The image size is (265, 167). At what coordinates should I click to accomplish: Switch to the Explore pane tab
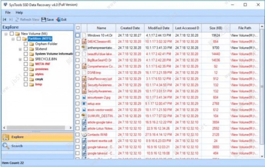point(38,137)
